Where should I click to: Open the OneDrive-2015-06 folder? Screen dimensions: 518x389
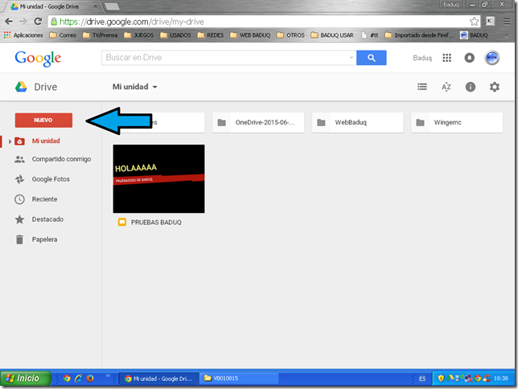pos(258,122)
